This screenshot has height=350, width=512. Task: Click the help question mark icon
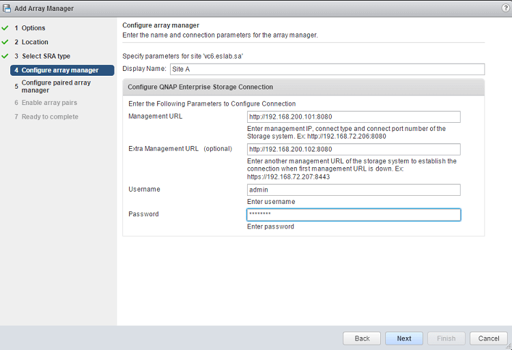pos(505,8)
